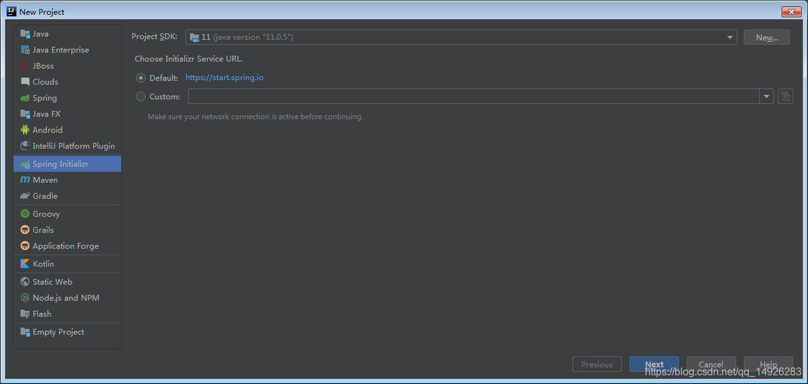Viewport: 808px width, 384px height.
Task: Pick the Gradle project type label
Action: [45, 196]
